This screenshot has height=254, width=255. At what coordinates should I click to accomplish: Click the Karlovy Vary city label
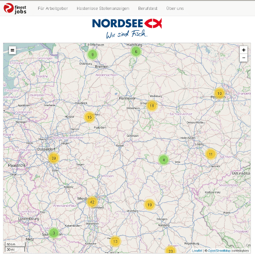tap(213, 192)
